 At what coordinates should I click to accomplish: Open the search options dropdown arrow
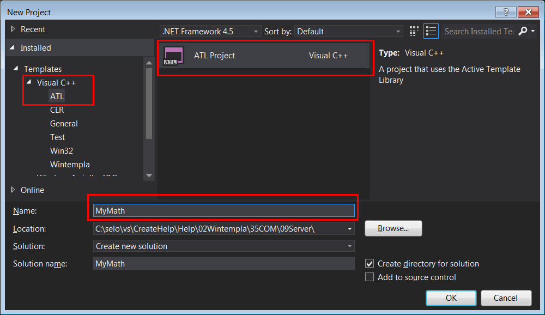(x=533, y=31)
